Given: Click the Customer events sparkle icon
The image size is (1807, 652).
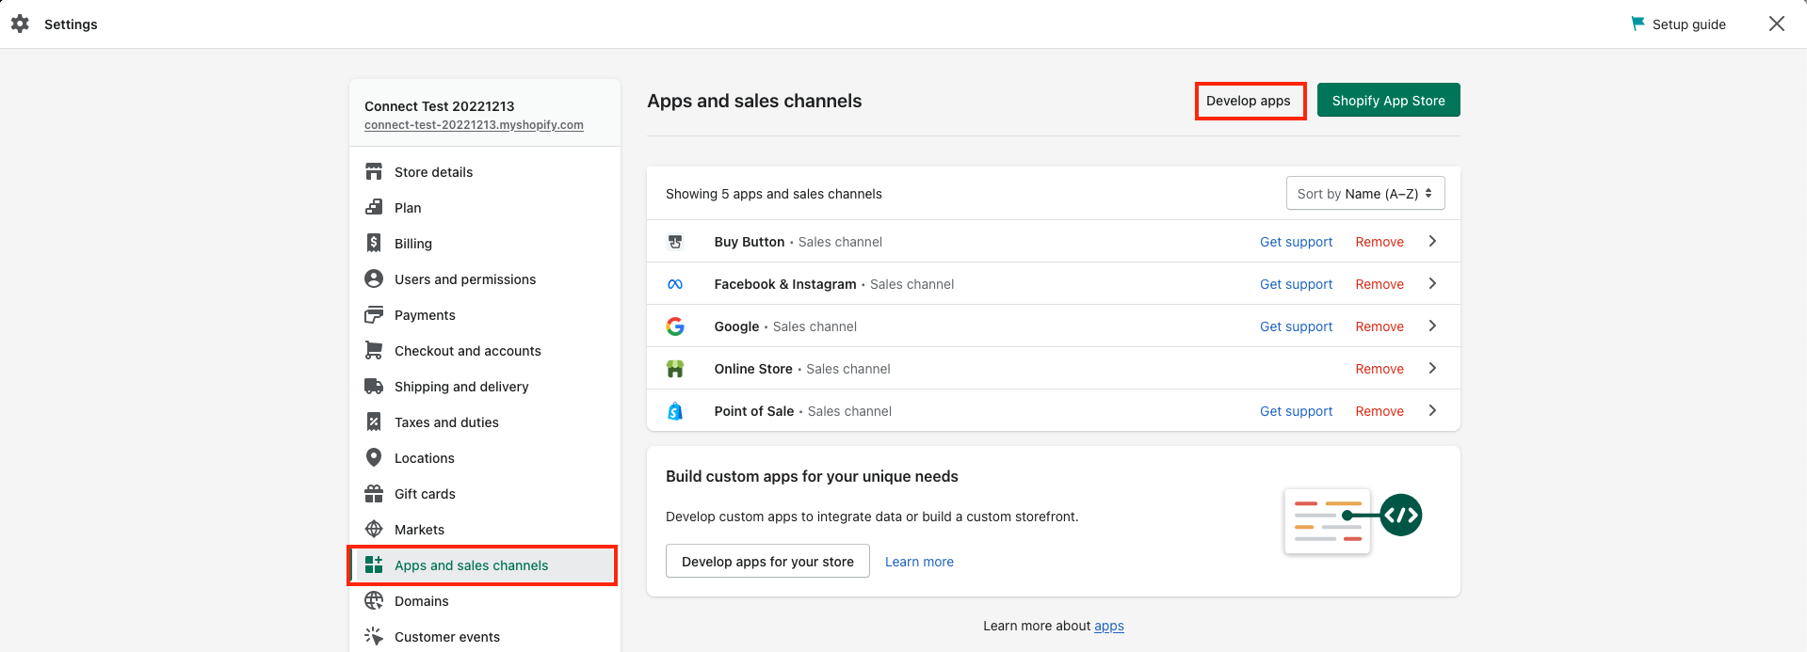Looking at the screenshot, I should [374, 636].
